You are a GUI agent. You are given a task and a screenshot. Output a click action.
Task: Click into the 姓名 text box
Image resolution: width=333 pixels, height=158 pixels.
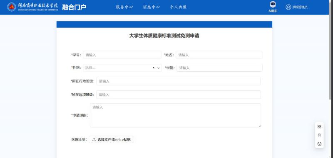(x=219, y=55)
